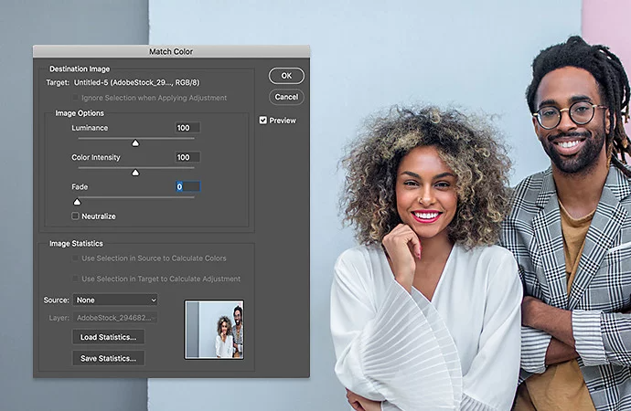The width and height of the screenshot is (631, 411).
Task: Click the Luminance value field
Action: click(x=187, y=128)
